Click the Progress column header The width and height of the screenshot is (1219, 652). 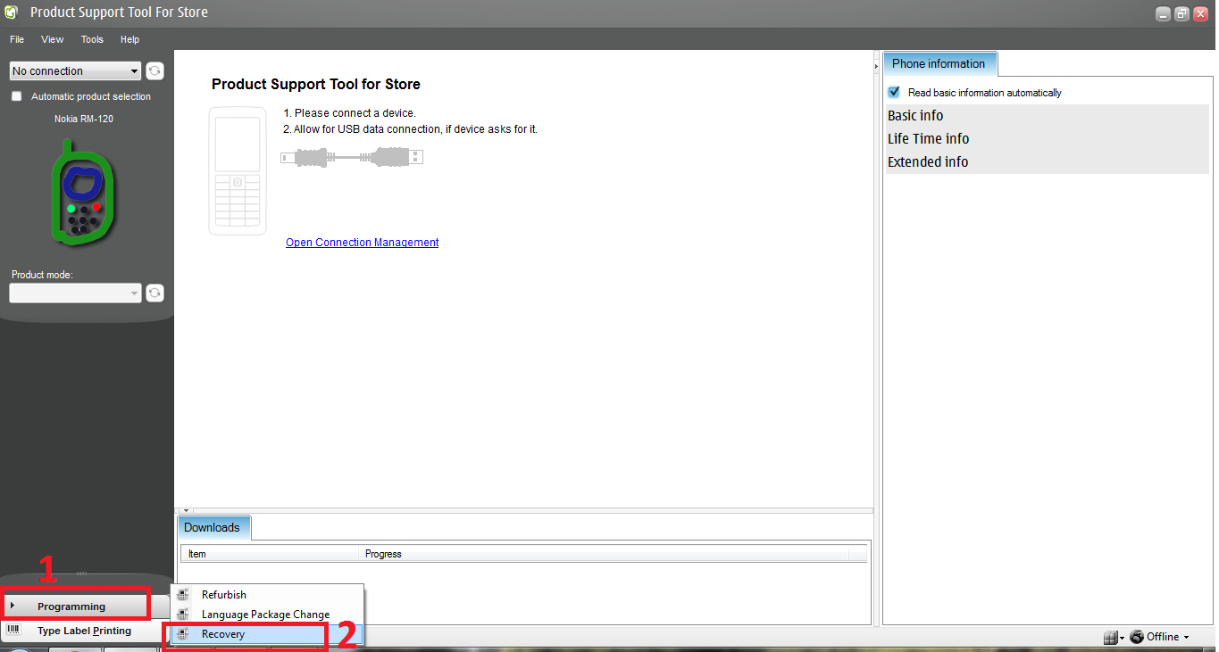(x=604, y=554)
